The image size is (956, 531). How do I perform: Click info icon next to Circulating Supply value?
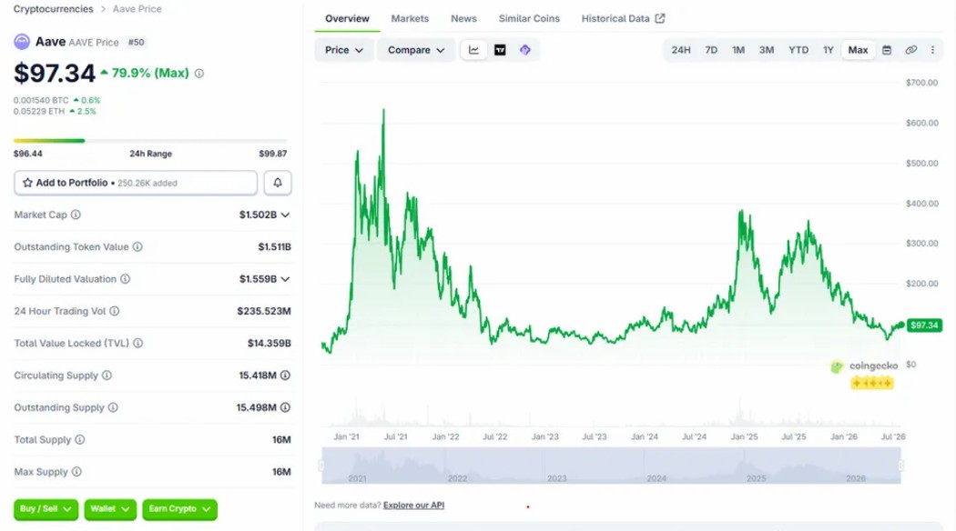pyautogui.click(x=285, y=376)
